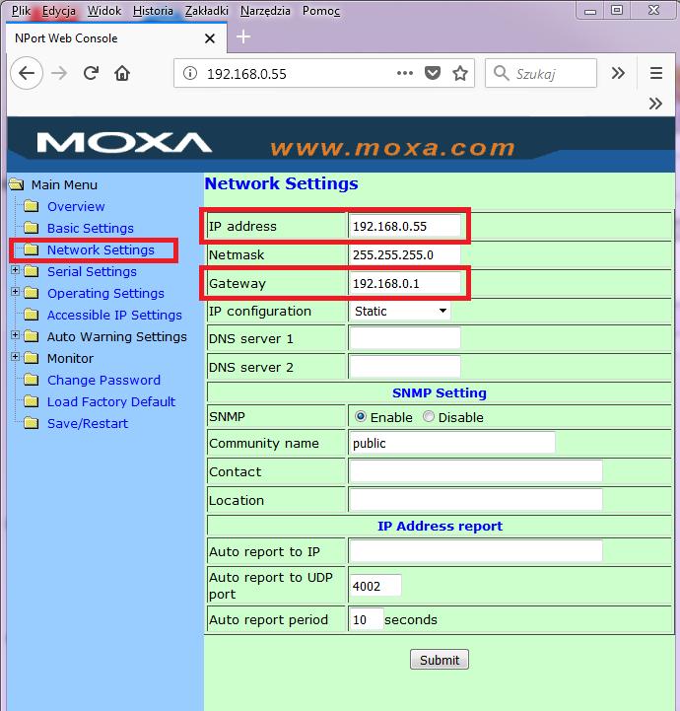Click the Main Menu folder icon
Image resolution: width=680 pixels, height=711 pixels.
(17, 184)
